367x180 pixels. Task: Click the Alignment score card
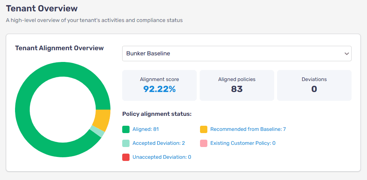click(x=159, y=85)
